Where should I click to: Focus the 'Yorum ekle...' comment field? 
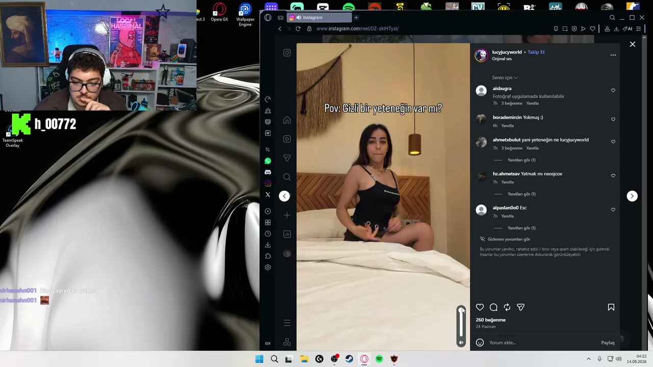pyautogui.click(x=543, y=343)
